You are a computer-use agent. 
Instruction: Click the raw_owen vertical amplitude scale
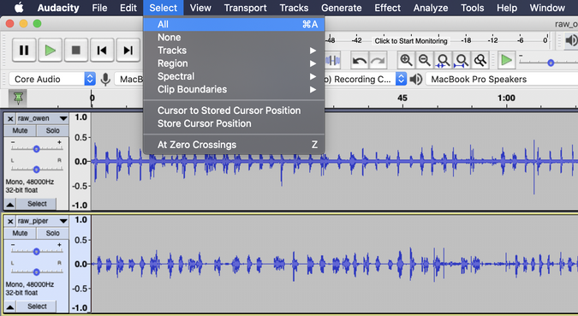coord(80,162)
